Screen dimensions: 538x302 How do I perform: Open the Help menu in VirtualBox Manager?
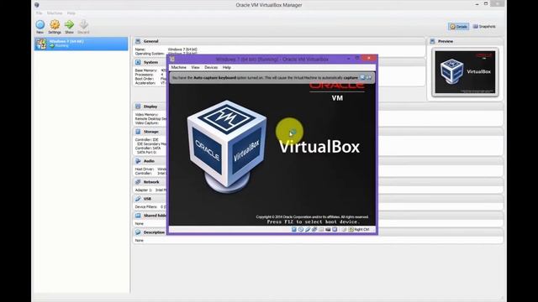[x=71, y=13]
